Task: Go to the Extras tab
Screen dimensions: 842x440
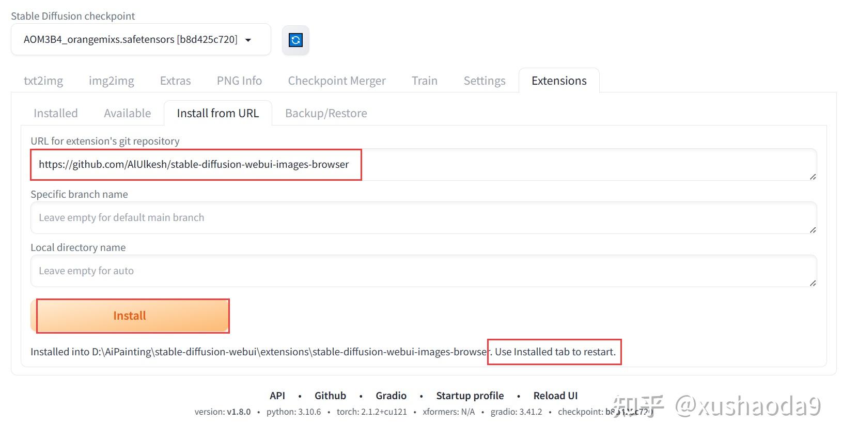Action: click(x=175, y=81)
